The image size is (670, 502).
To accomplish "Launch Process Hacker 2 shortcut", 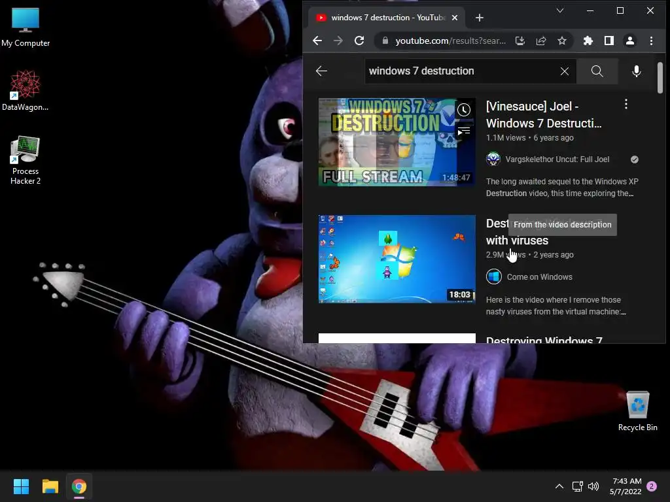I will click(x=26, y=161).
